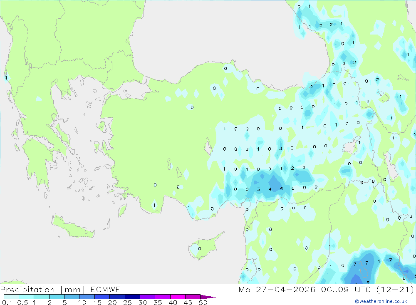Click the 25–30 mm legend color box

tap(132, 297)
